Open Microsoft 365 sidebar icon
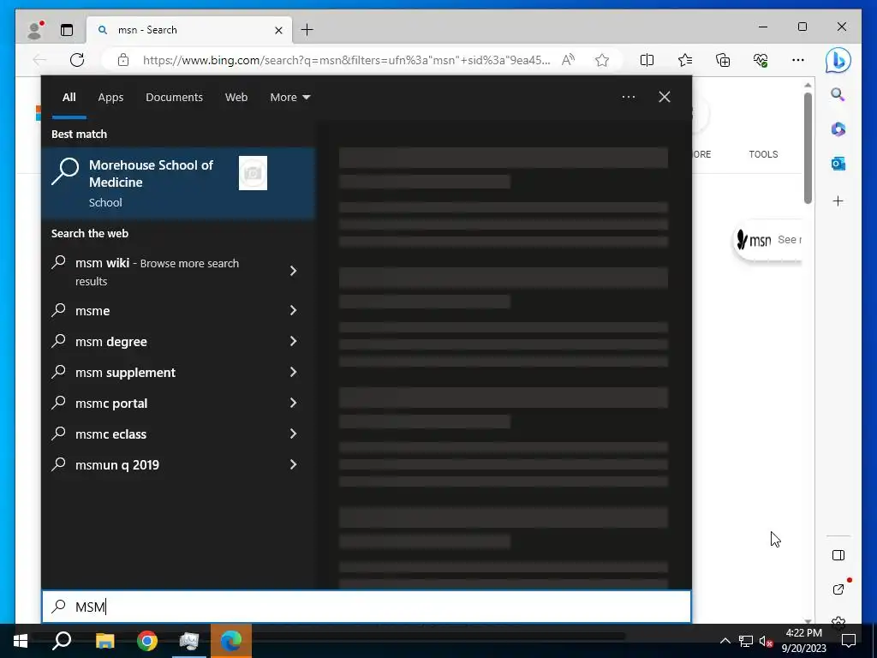877x658 pixels. 838,129
